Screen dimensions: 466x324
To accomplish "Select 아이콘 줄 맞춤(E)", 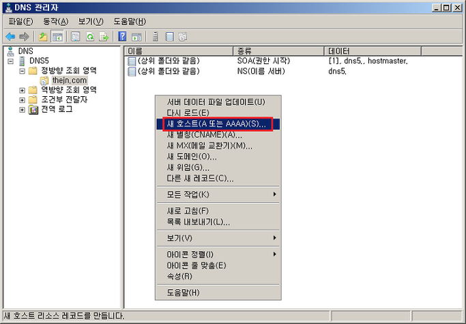I will [x=218, y=265].
